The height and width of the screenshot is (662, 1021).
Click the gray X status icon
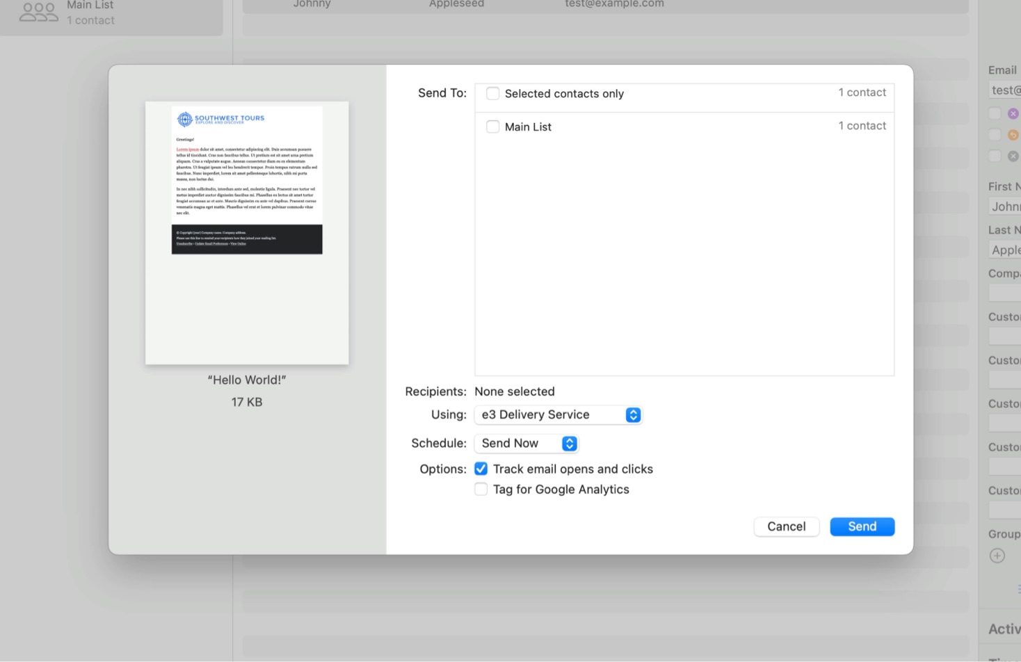click(1013, 156)
